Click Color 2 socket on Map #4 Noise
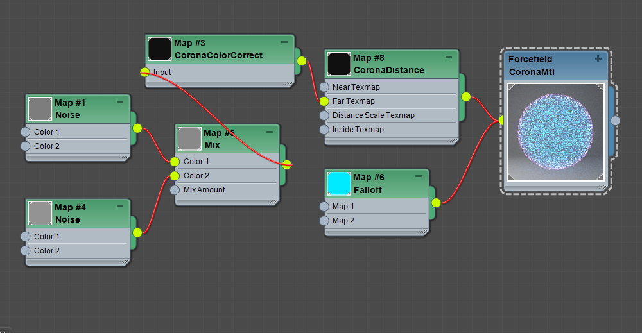642x333 pixels. (x=26, y=250)
